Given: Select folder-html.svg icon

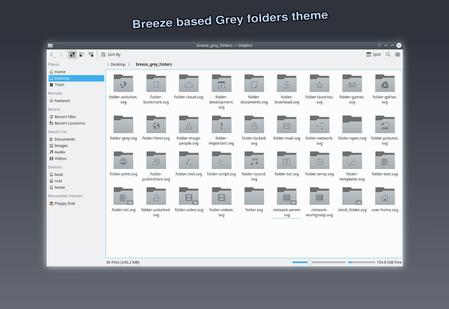Looking at the screenshot, I should click(x=156, y=124).
